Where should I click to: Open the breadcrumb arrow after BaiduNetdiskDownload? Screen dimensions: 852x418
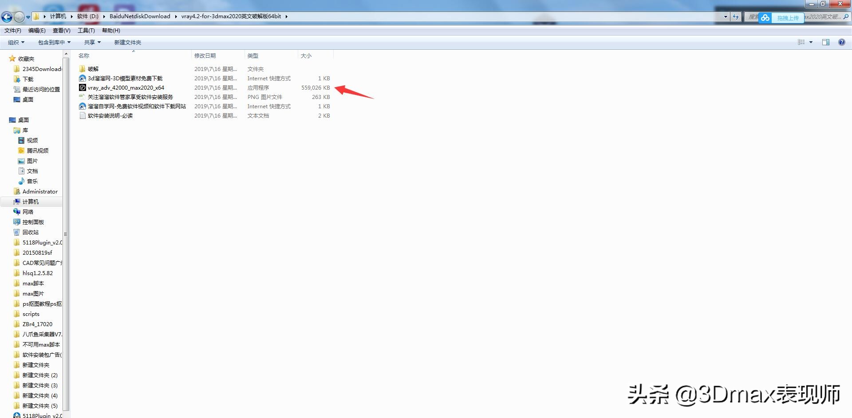tap(176, 16)
